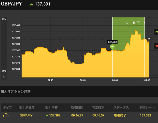Click the small arrow right of 終了
158x123 pixels.
144,23
